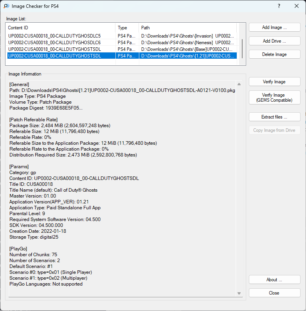Click the Path line under [General]
Image resolution: width=306 pixels, height=311 pixels.
click(x=122, y=90)
